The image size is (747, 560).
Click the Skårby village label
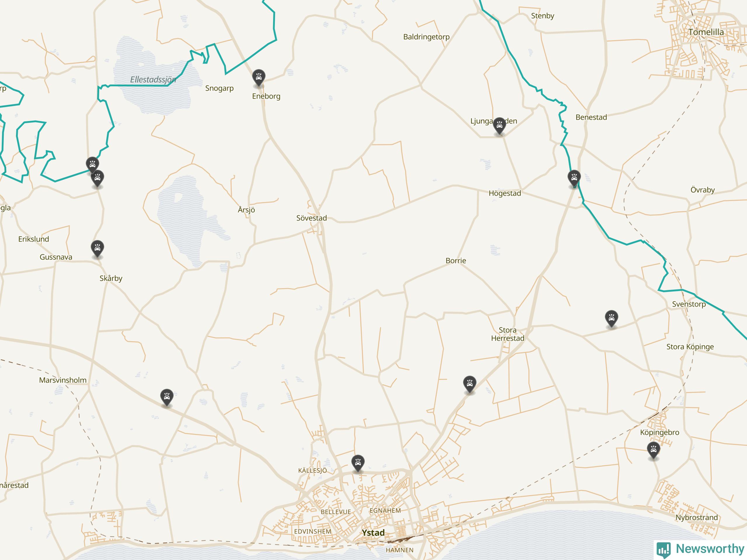(111, 279)
